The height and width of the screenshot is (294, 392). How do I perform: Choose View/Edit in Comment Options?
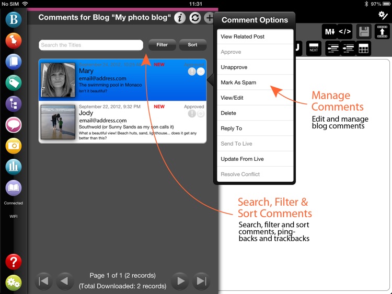255,98
